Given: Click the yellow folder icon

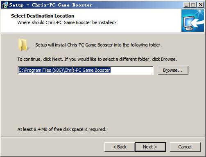Looking at the screenshot, I should [x=23, y=45].
